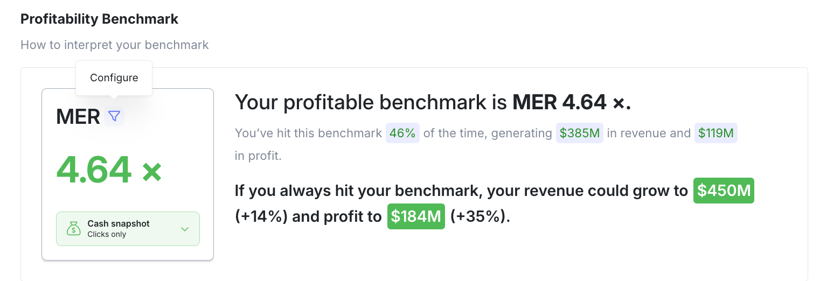Viewport: 820px width, 281px height.
Task: Click the $119M profit badge
Action: tap(715, 134)
